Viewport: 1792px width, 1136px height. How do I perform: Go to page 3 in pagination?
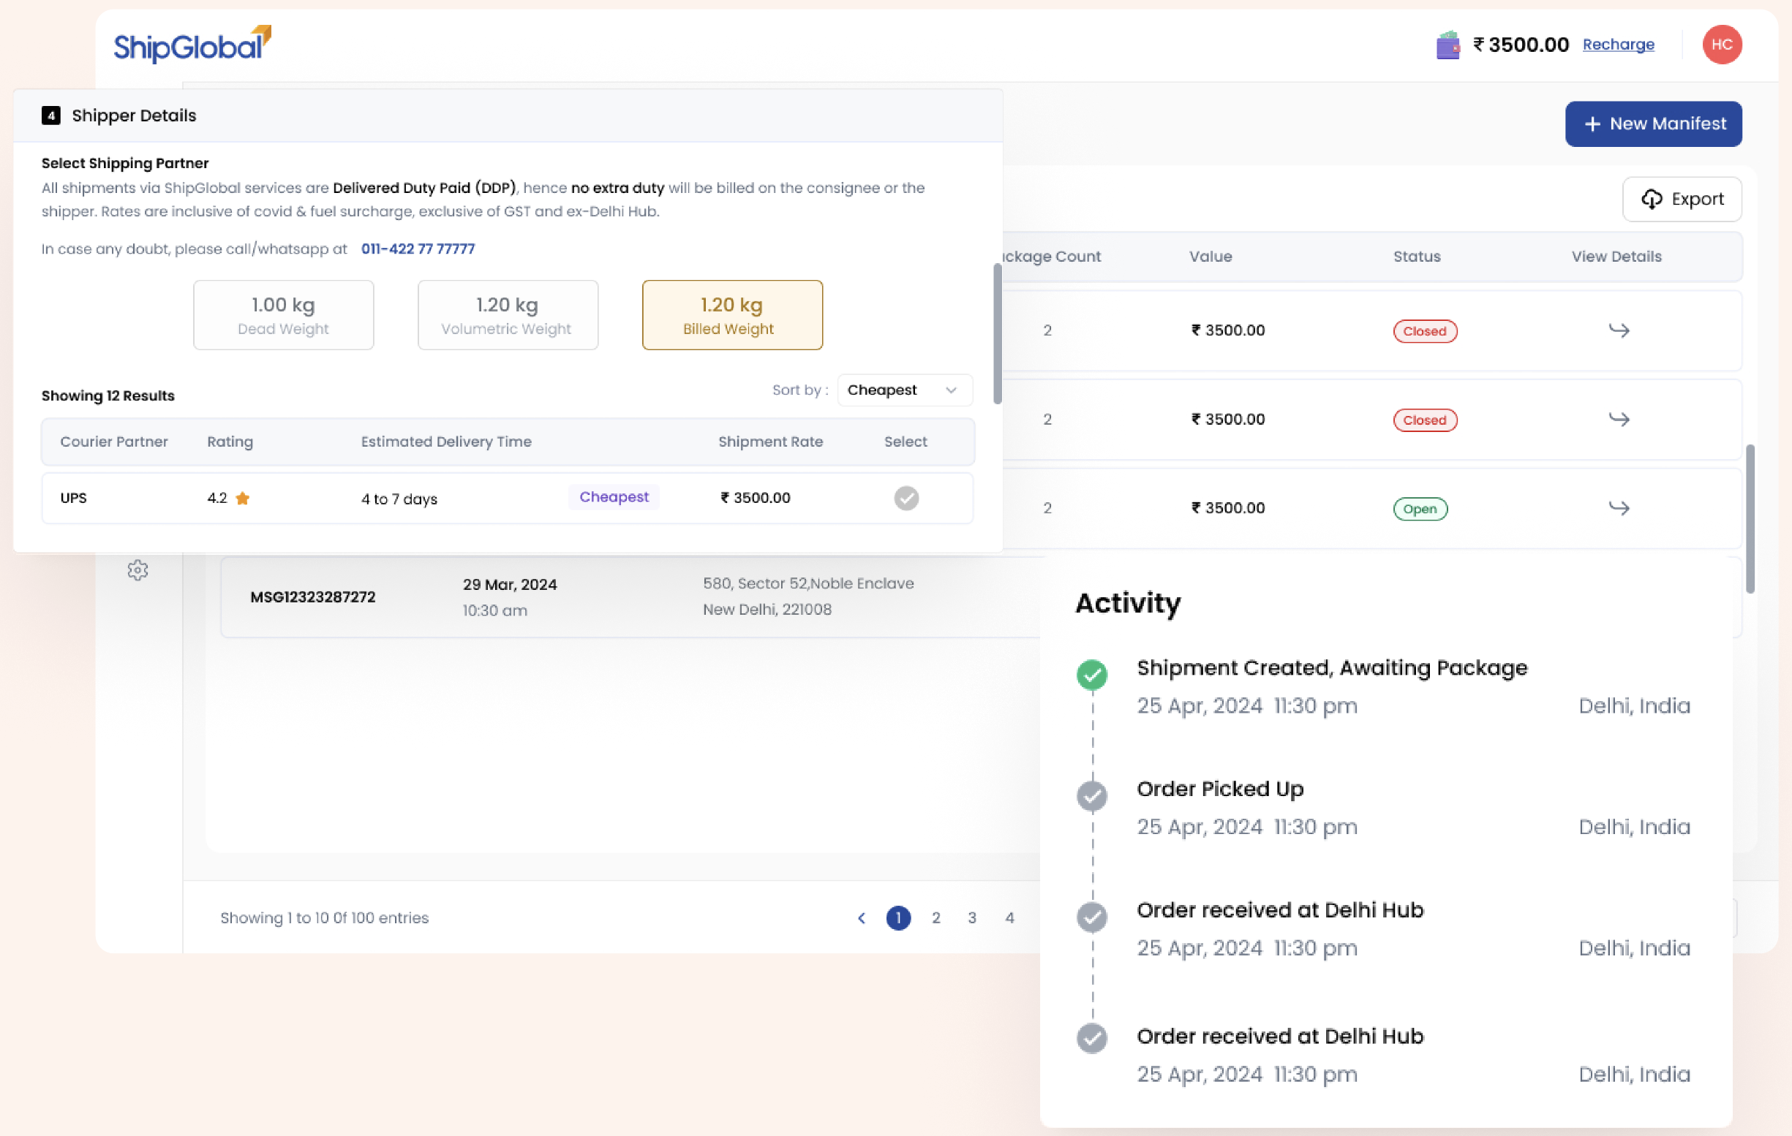[x=972, y=918]
